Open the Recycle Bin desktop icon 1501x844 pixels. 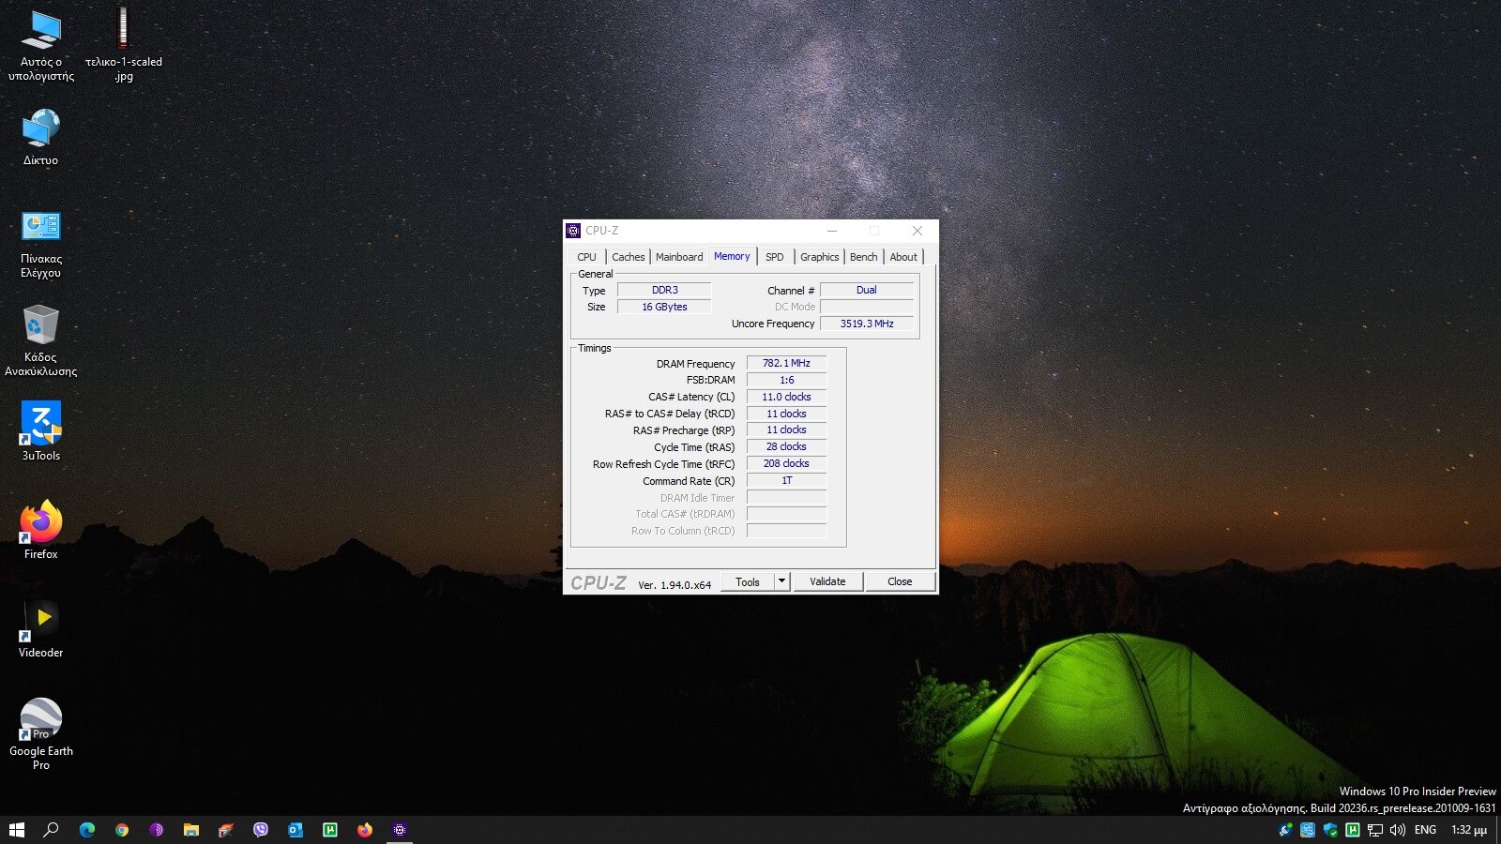(x=40, y=326)
